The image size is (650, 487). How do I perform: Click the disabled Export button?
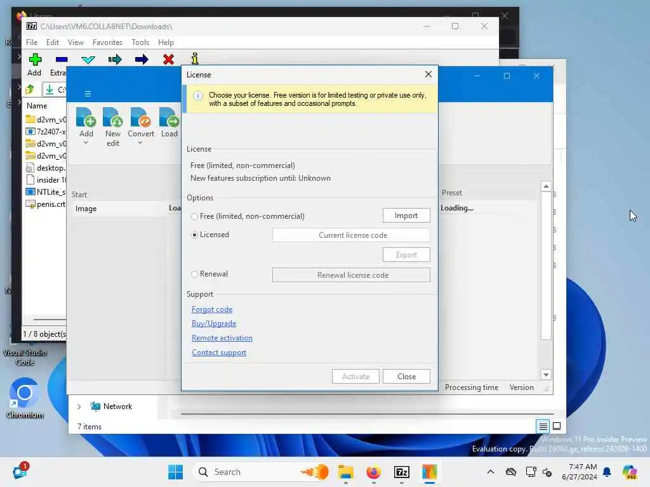(406, 255)
